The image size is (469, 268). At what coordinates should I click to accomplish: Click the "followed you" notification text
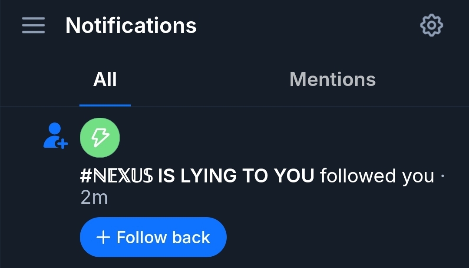377,176
